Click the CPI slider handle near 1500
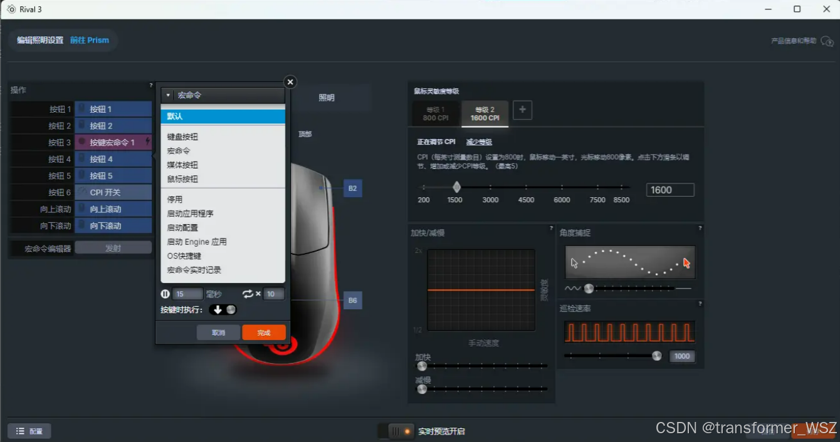 [x=457, y=187]
